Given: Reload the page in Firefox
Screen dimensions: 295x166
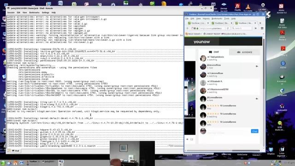Looking at the screenshot, I should pyautogui.click(x=228, y=28).
